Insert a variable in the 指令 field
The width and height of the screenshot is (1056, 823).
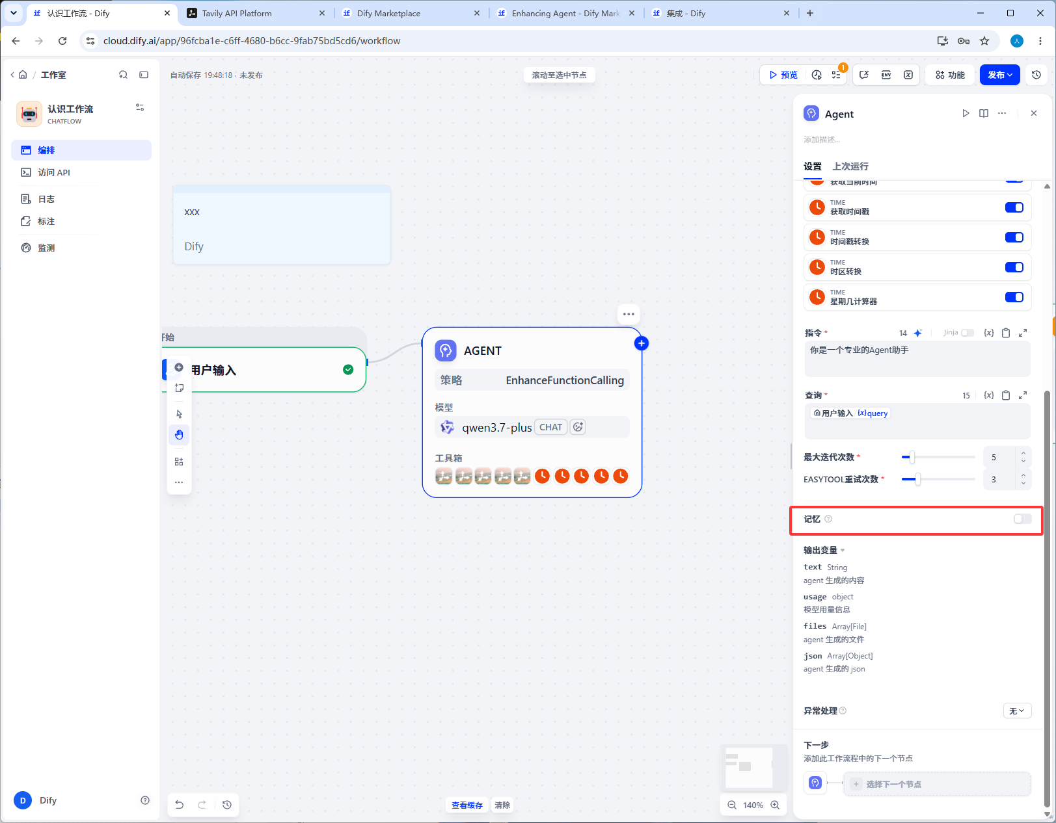point(989,333)
